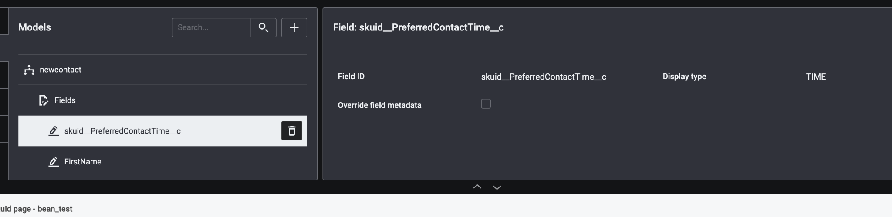Switch to the bean_test page tab
Image resolution: width=892 pixels, height=217 pixels.
[x=37, y=209]
